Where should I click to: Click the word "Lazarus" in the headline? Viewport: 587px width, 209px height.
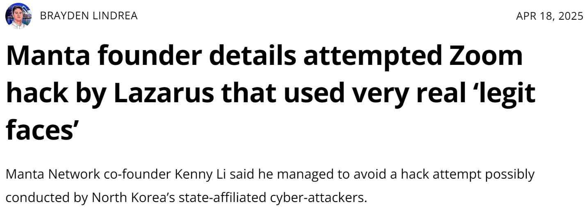(163, 93)
